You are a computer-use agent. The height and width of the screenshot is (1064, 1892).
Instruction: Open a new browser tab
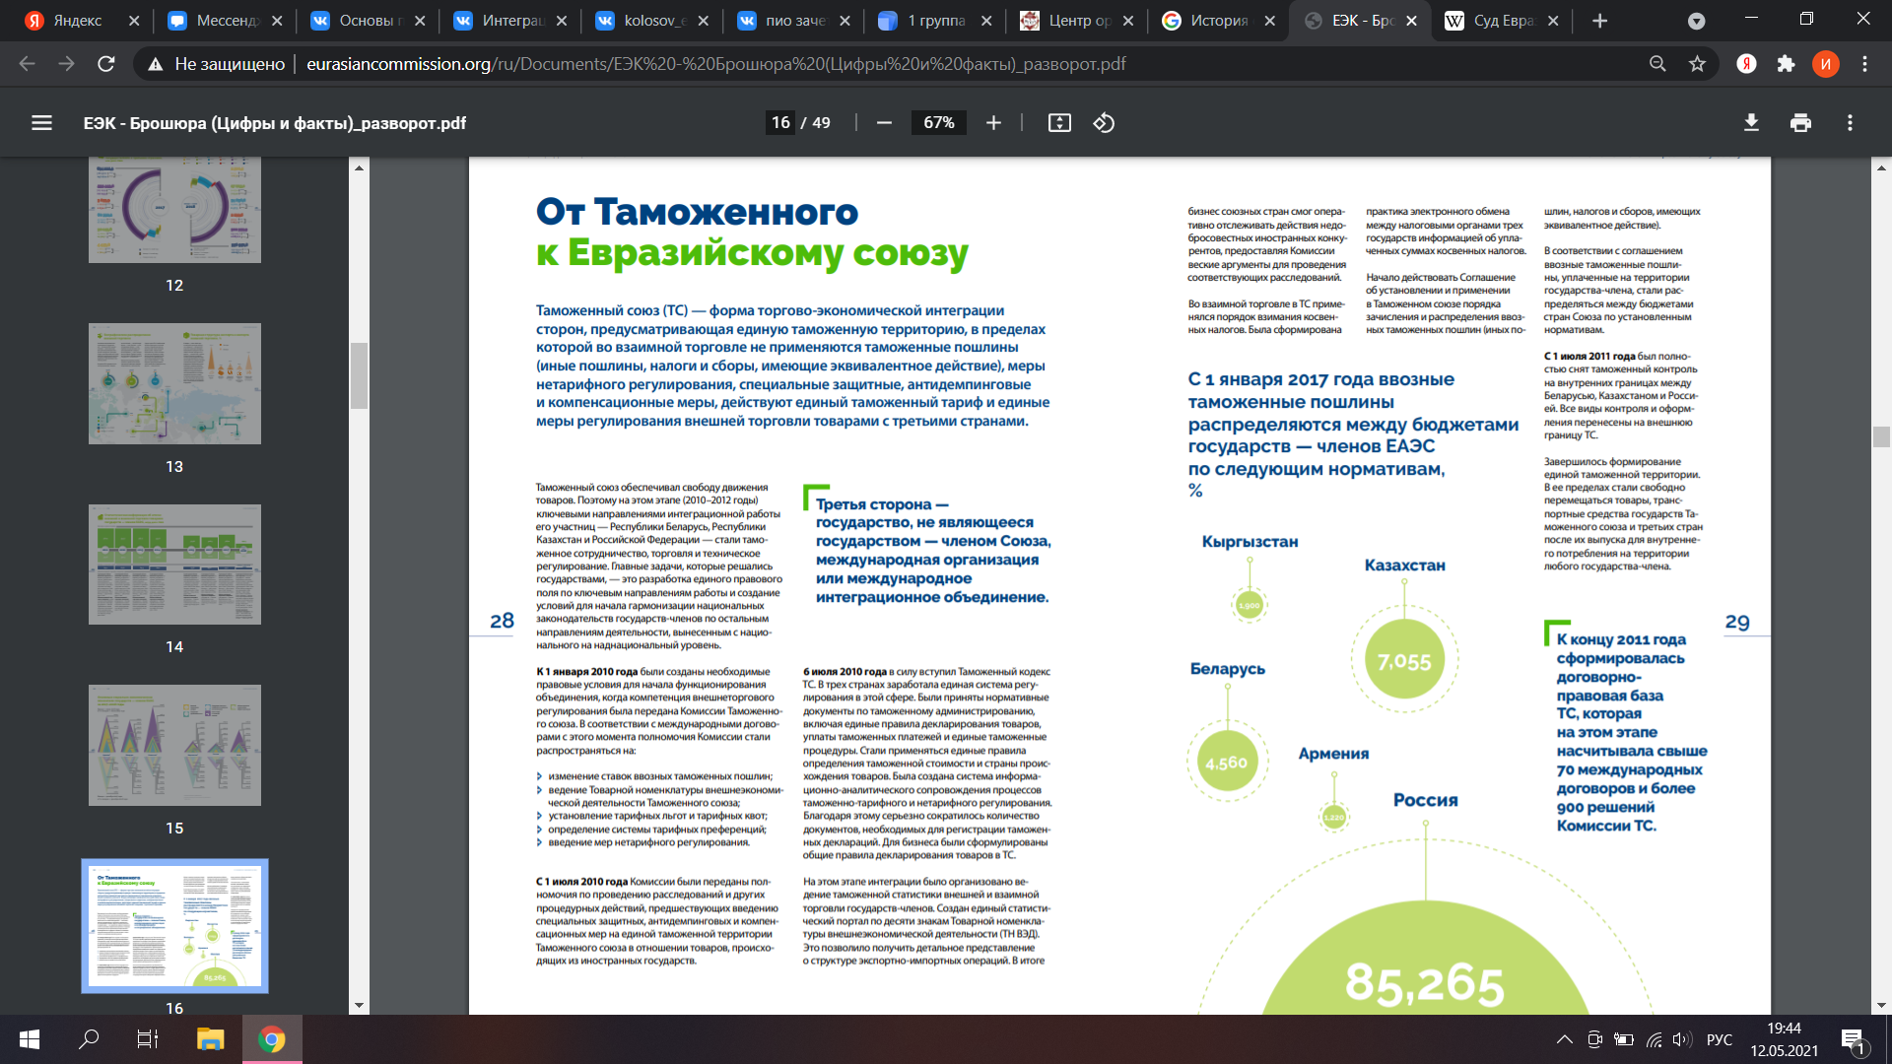tap(1599, 21)
